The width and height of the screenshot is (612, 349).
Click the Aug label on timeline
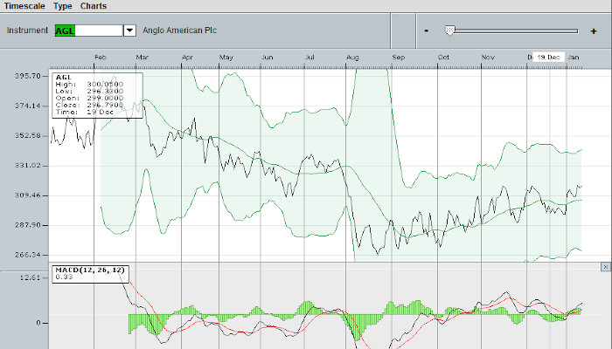click(353, 58)
